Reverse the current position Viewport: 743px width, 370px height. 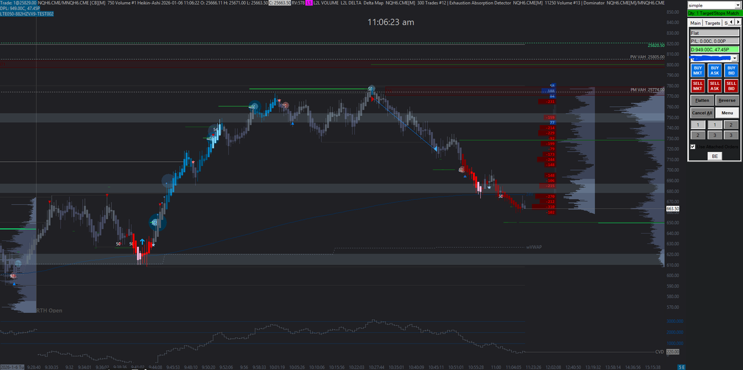727,100
